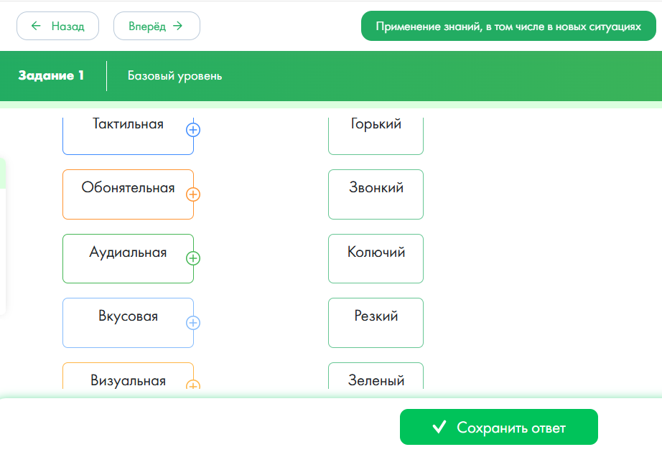Screen dimensions: 662x452
Task: Go back with the Назад button
Action: coord(57,27)
